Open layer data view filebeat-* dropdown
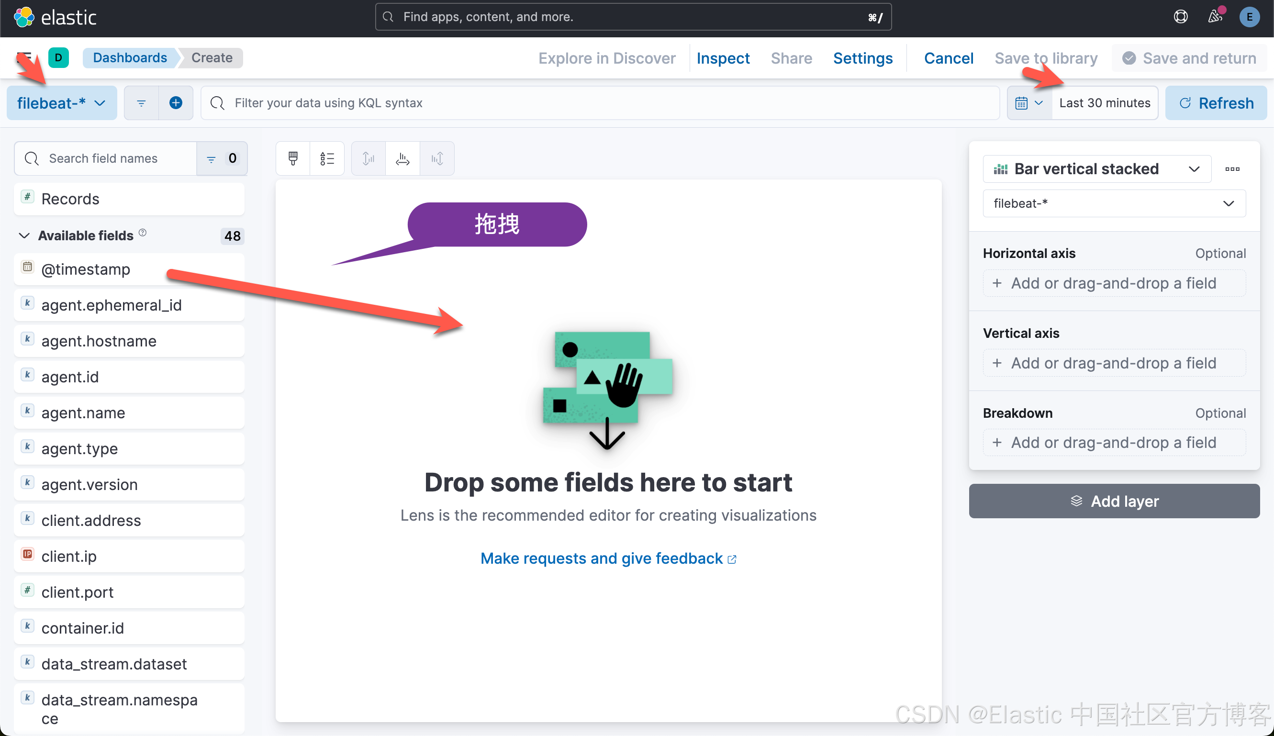Screen dimensions: 1274x736 (1114, 203)
